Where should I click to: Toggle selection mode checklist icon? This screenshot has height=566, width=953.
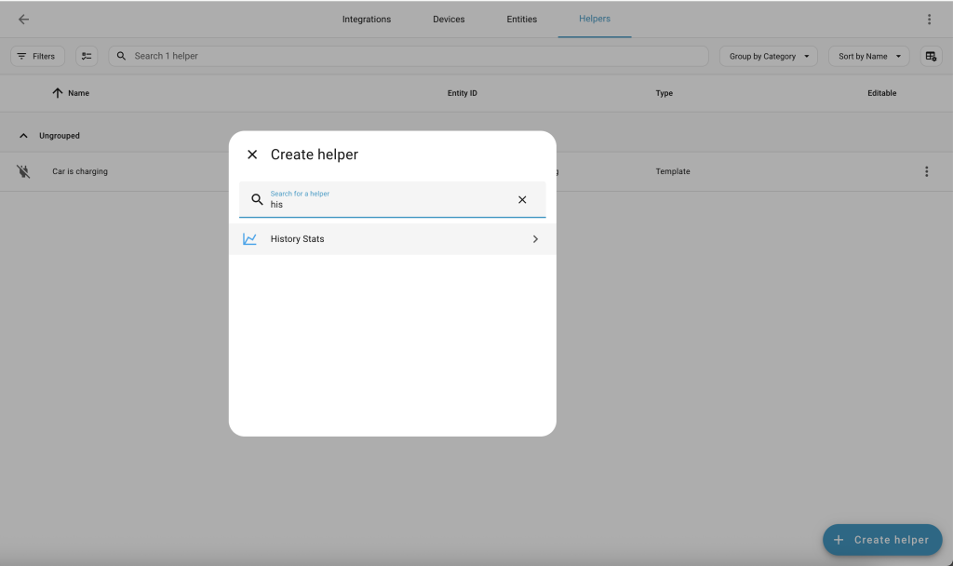(x=87, y=56)
